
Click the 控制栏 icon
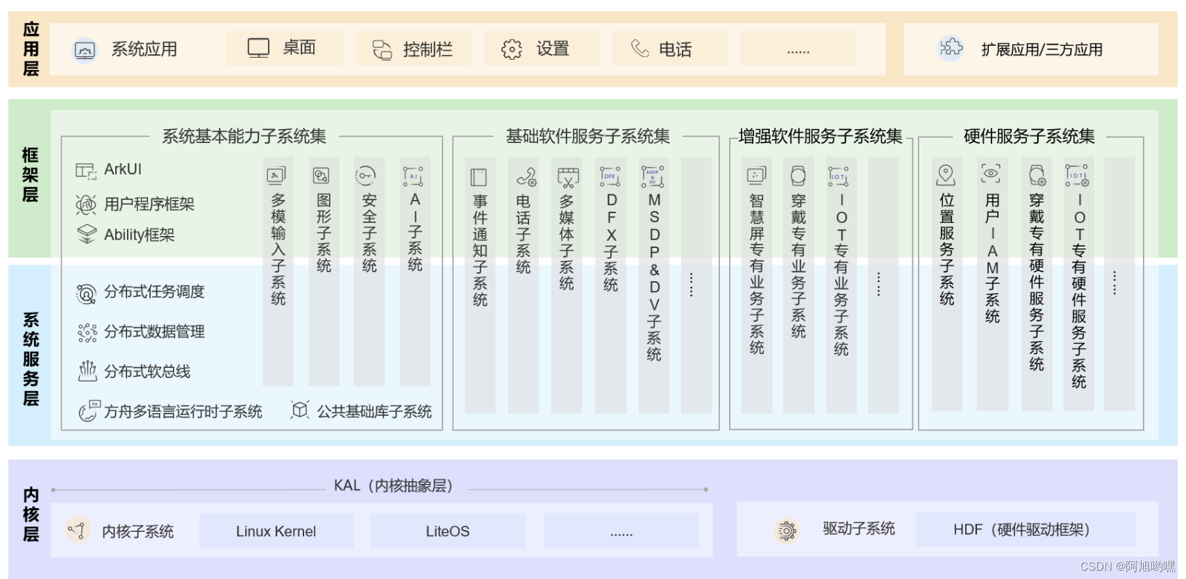[382, 49]
